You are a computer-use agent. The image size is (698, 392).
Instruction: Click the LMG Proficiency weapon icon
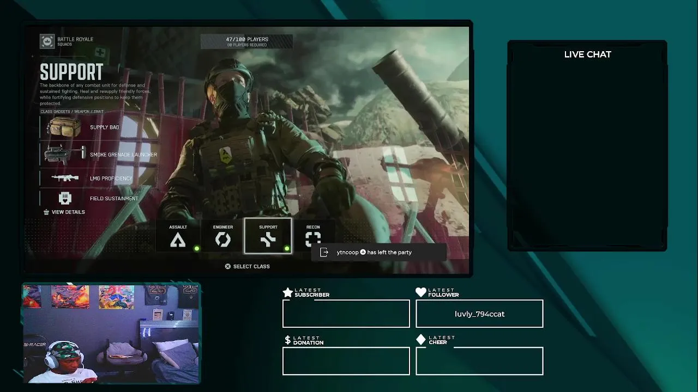65,178
